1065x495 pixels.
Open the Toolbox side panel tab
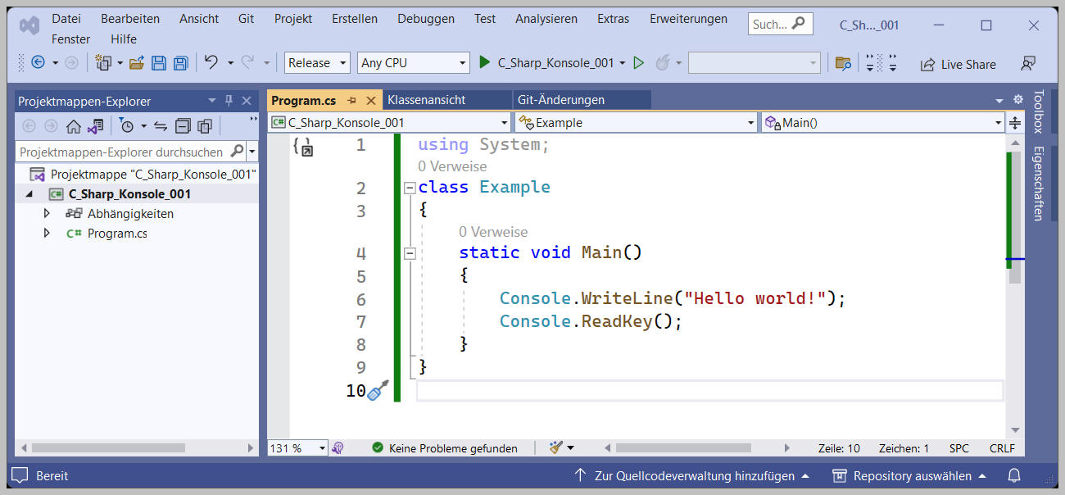tap(1038, 111)
